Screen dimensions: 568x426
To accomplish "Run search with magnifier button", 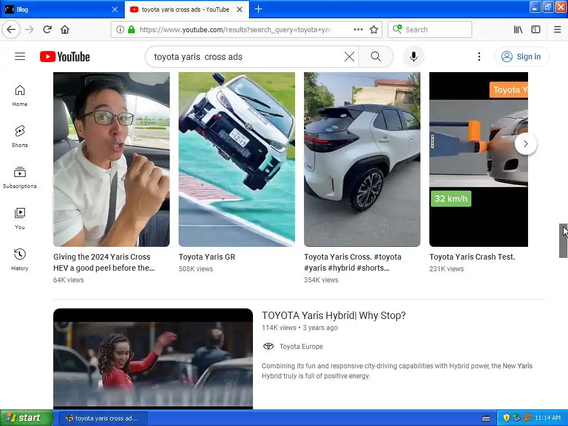I will click(376, 57).
